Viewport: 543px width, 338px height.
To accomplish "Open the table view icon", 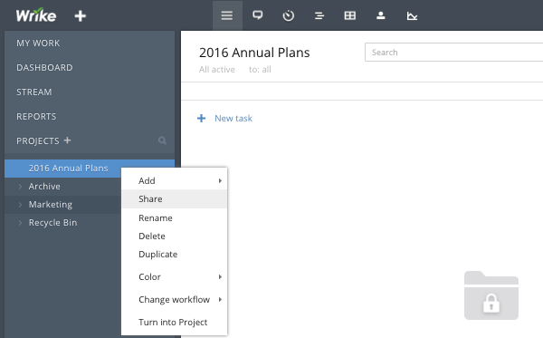I will coord(349,15).
